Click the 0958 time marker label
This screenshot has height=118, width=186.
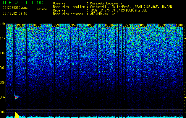(144, 25)
